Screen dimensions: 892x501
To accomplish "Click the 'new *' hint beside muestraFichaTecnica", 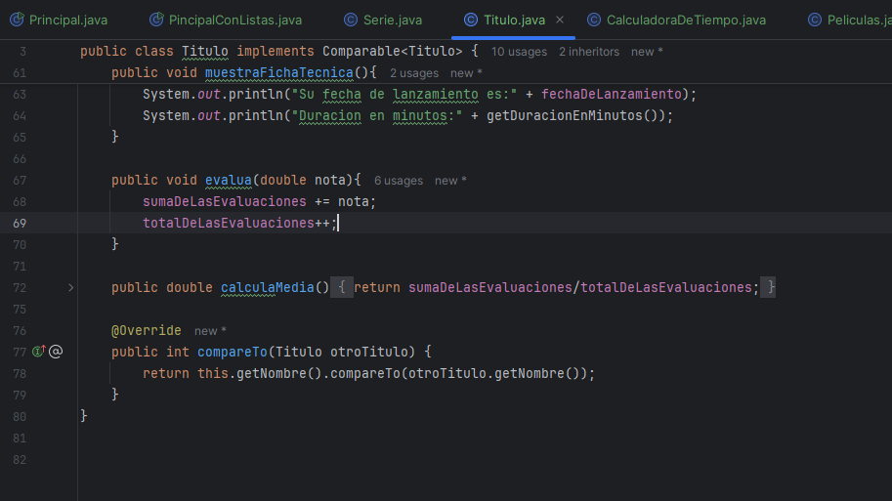I will [466, 73].
